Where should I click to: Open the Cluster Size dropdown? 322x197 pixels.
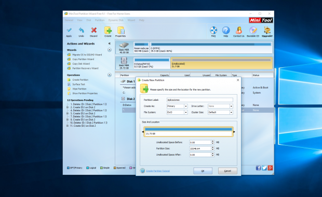tap(231, 112)
